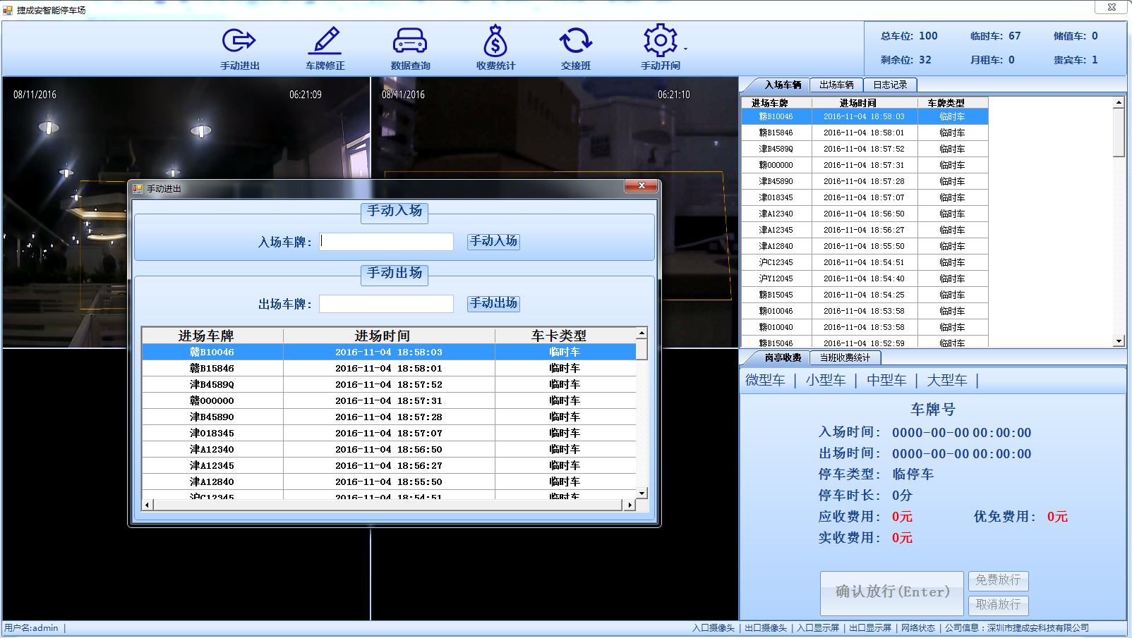Open 数据查询 data query
This screenshot has width=1132, height=638.
410,48
